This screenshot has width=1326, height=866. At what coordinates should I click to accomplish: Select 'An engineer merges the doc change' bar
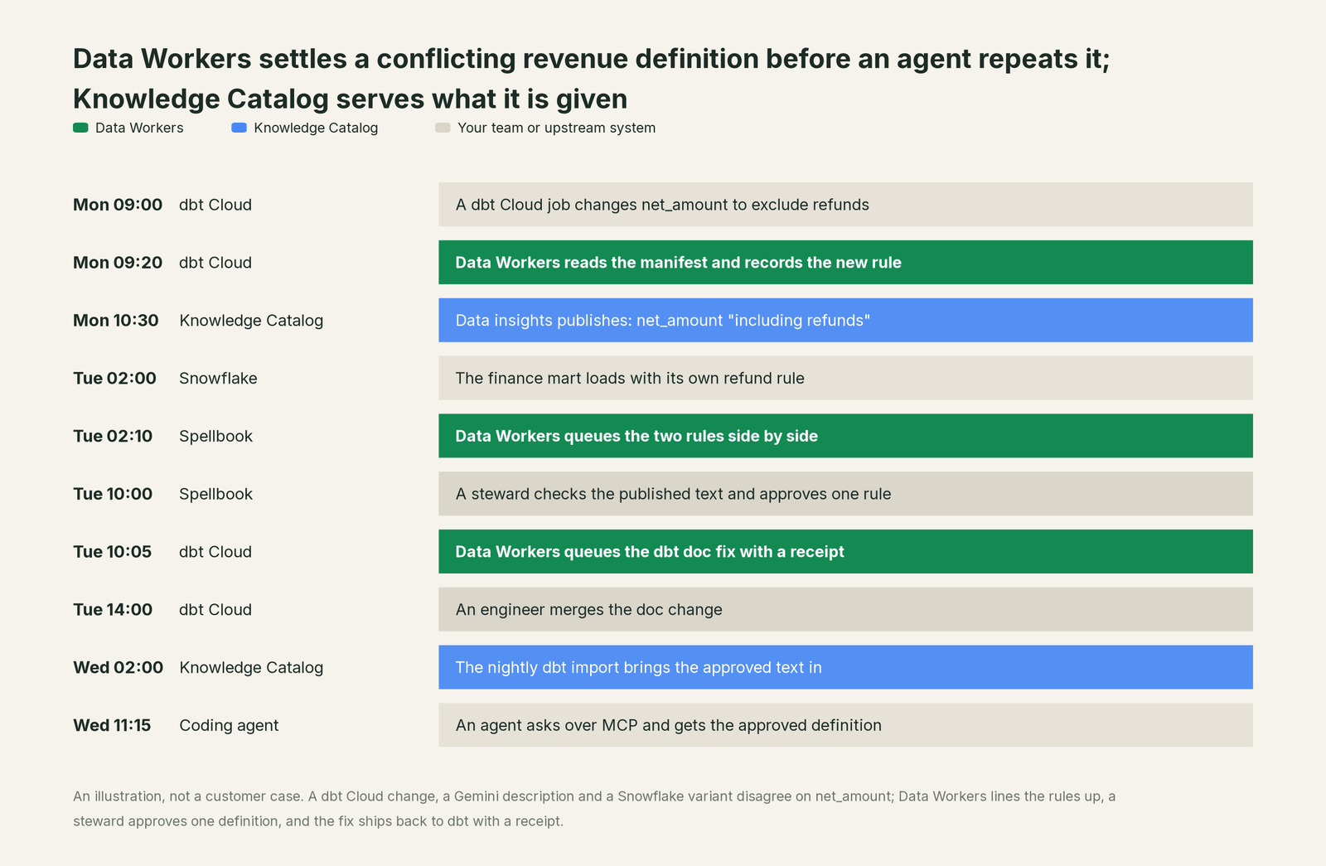pos(845,609)
